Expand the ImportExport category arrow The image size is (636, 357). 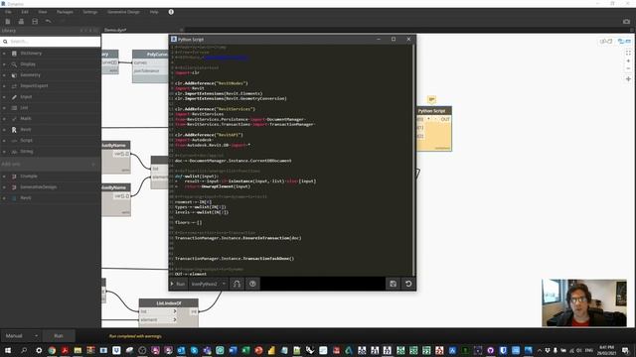pyautogui.click(x=4, y=86)
